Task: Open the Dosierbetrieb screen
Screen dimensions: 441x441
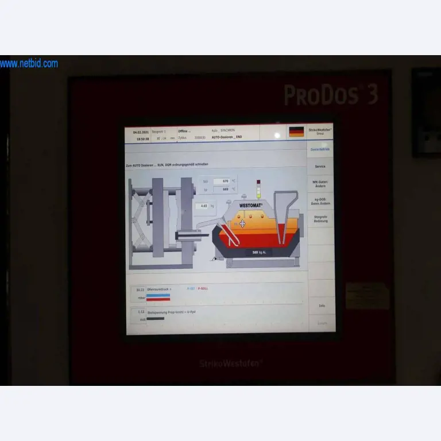Action: pyautogui.click(x=320, y=149)
